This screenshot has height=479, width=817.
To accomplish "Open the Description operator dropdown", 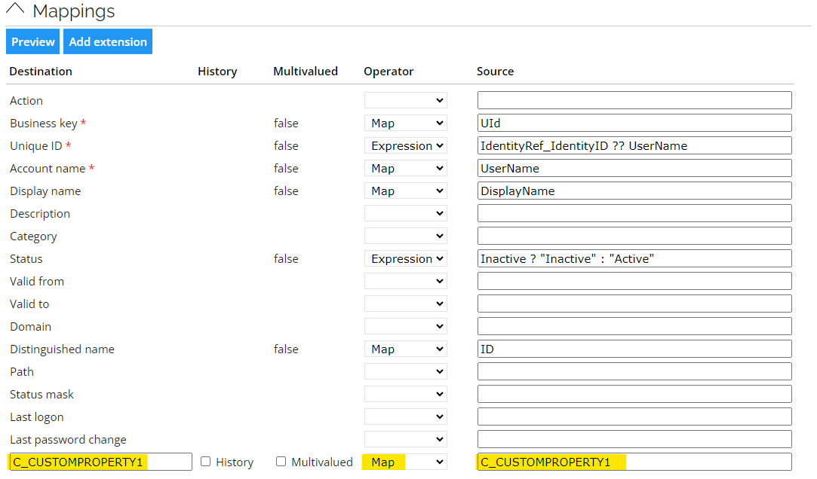I will [x=405, y=213].
